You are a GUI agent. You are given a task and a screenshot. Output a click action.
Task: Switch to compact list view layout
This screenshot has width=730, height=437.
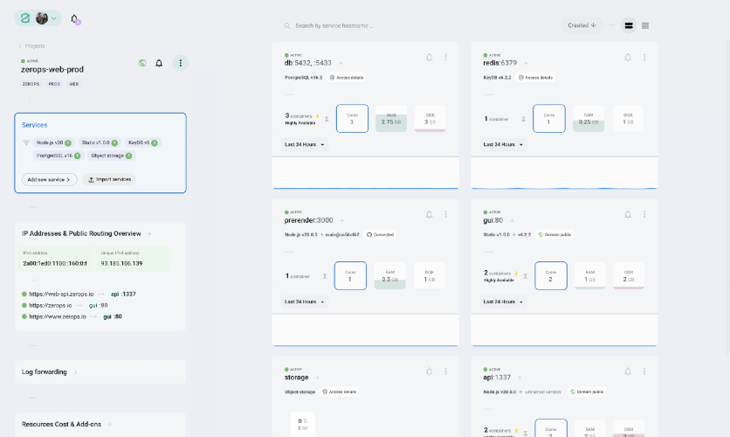pyautogui.click(x=645, y=25)
